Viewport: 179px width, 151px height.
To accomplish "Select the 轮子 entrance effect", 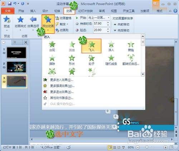I will click(91, 60).
